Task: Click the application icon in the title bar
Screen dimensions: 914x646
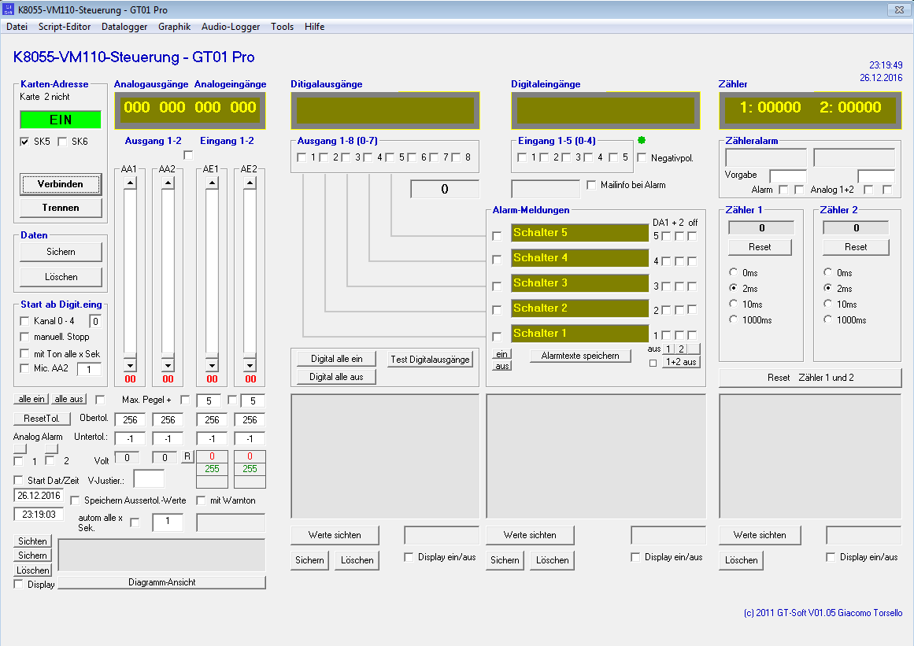Action: coord(8,9)
